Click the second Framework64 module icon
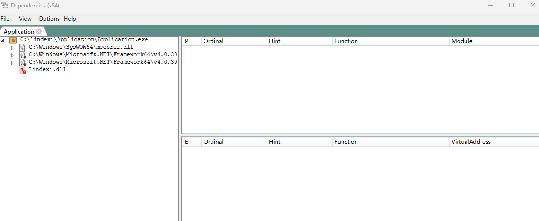539x221 pixels. pyautogui.click(x=22, y=63)
